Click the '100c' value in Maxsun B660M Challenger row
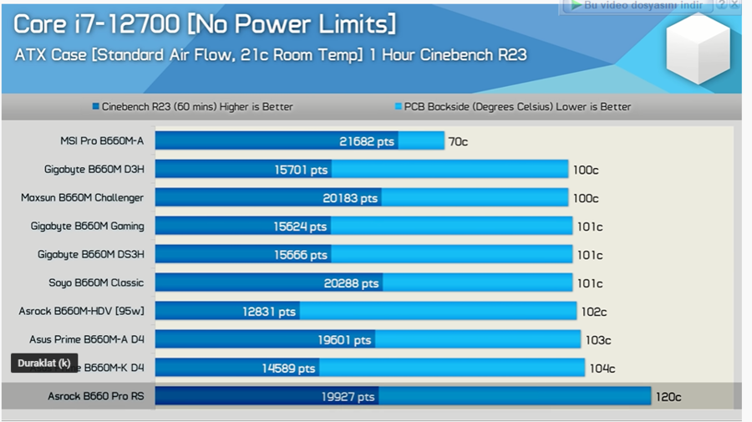Image resolution: width=752 pixels, height=422 pixels. click(x=586, y=198)
